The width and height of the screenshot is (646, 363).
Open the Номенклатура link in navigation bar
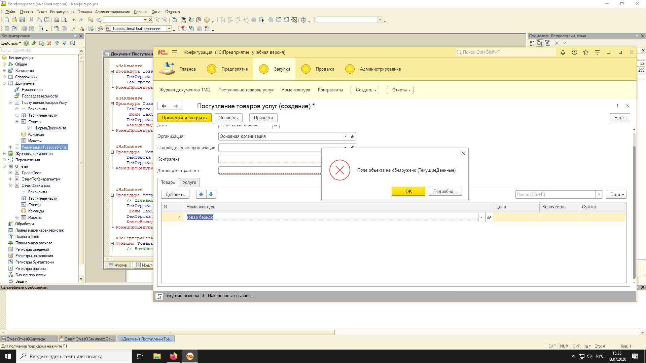pyautogui.click(x=296, y=90)
